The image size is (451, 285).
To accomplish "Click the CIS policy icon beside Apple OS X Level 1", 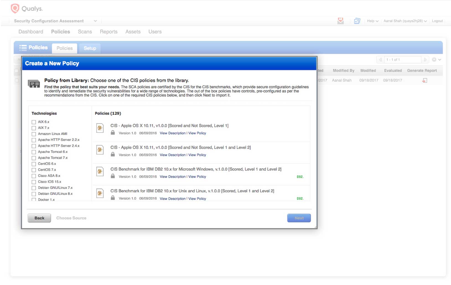I will [x=100, y=128].
